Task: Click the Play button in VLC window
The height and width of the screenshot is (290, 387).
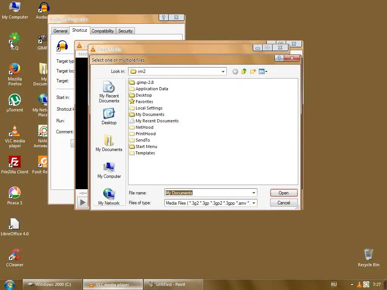Action: (x=83, y=202)
